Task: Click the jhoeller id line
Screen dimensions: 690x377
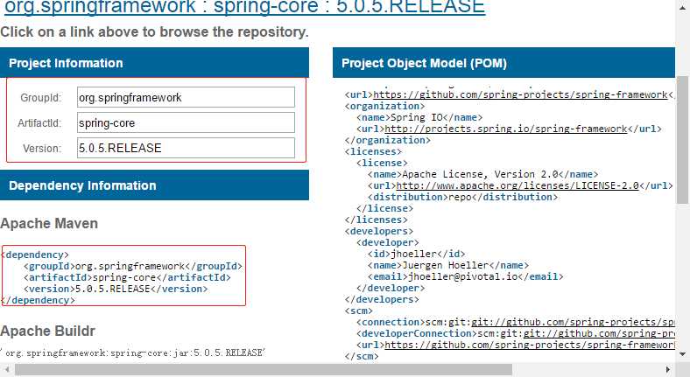Action: 416,254
